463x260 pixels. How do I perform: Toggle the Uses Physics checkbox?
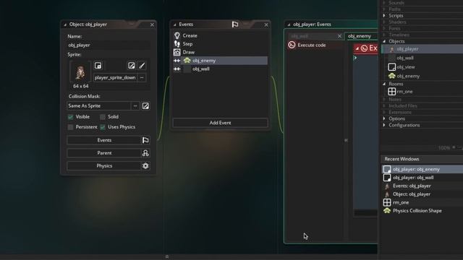click(103, 127)
